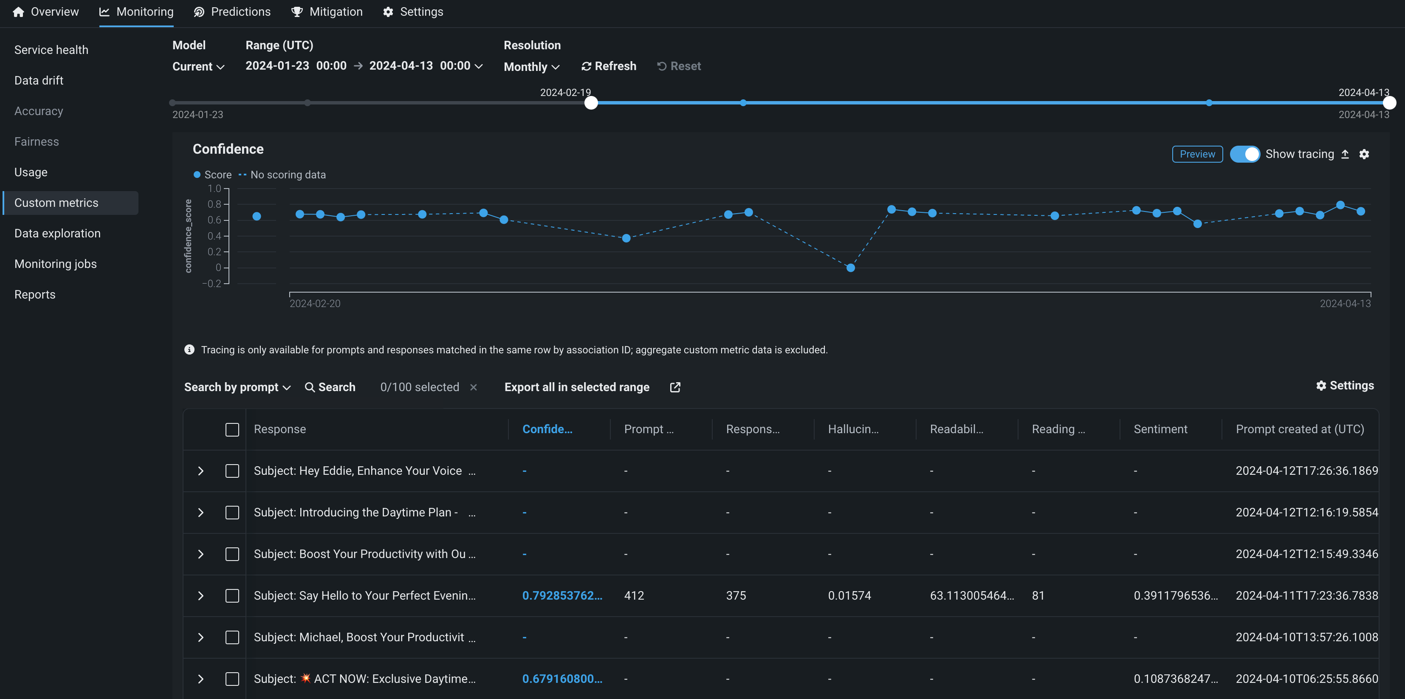Viewport: 1405px width, 699px height.
Task: Open the Resolution Monthly dropdown
Action: [531, 67]
